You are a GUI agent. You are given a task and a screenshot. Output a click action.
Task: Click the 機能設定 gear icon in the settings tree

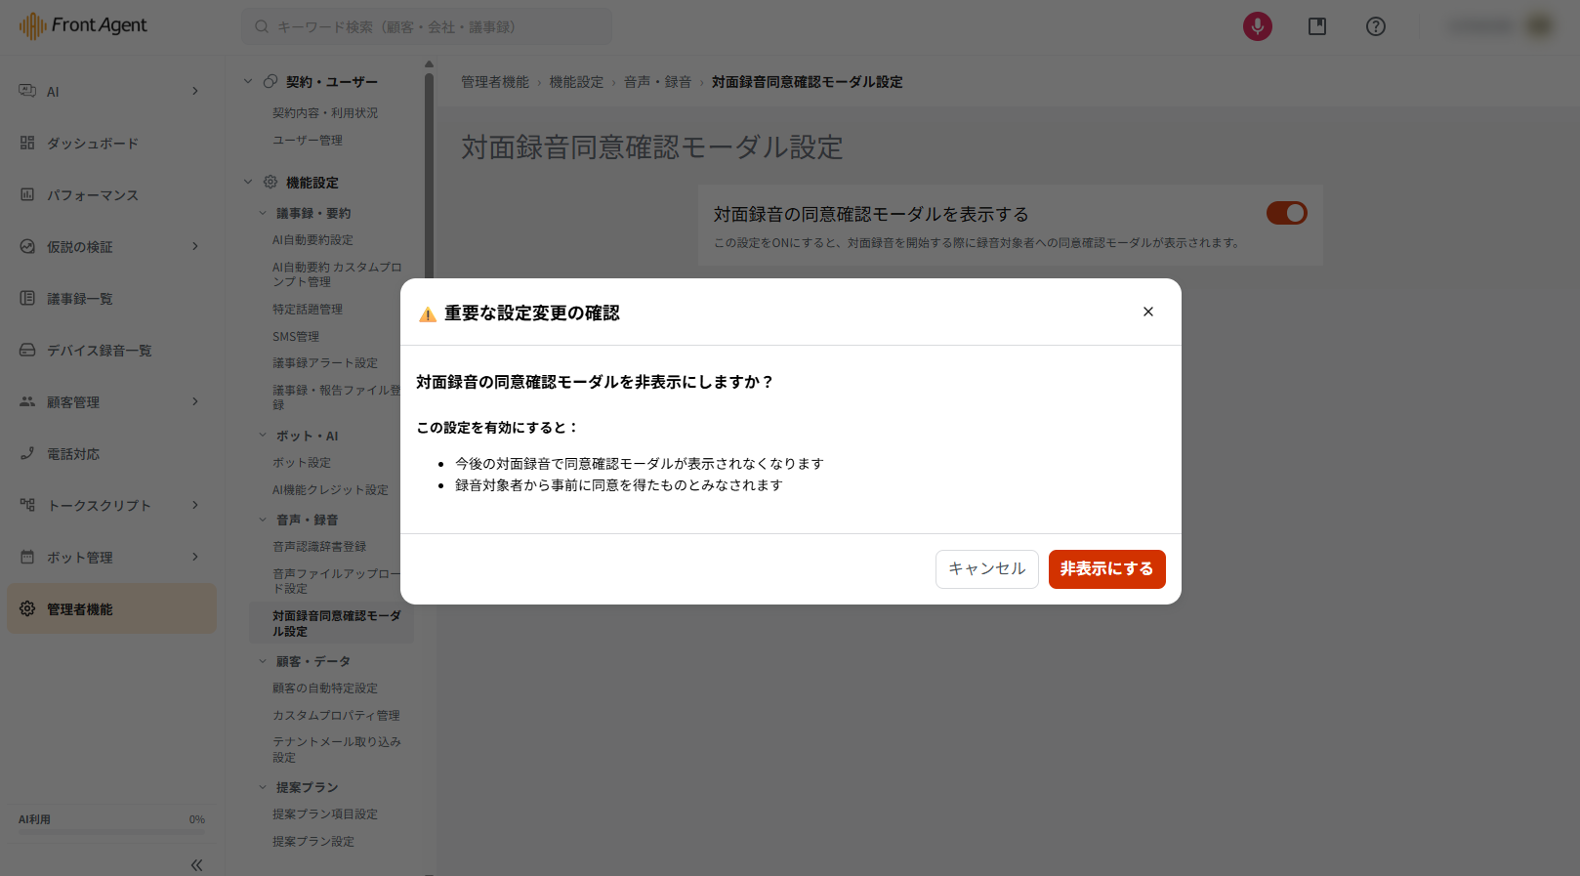tap(270, 182)
